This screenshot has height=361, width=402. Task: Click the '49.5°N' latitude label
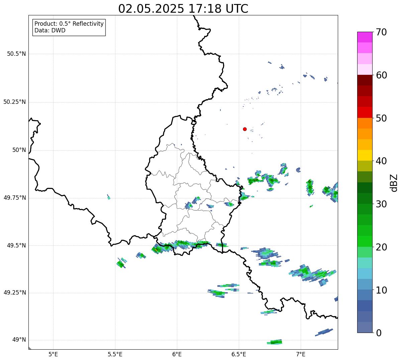pyautogui.click(x=16, y=245)
